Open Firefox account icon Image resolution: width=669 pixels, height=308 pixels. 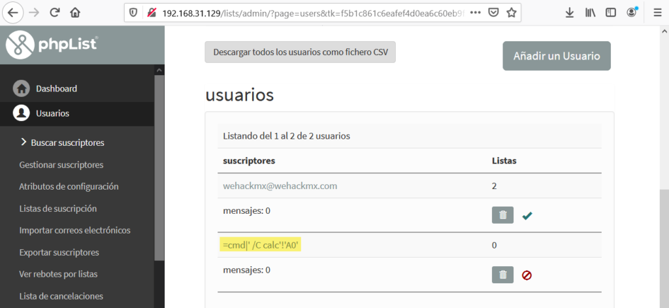(632, 12)
